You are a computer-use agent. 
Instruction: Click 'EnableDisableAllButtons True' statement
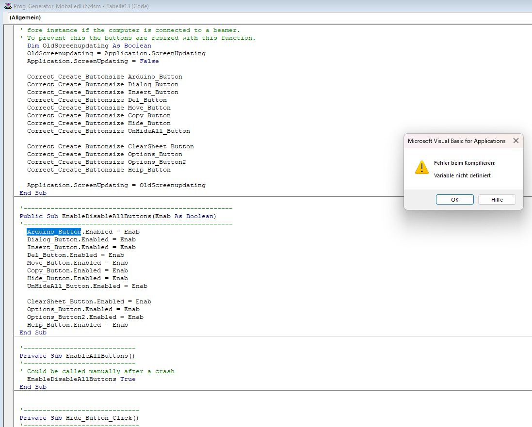81,379
